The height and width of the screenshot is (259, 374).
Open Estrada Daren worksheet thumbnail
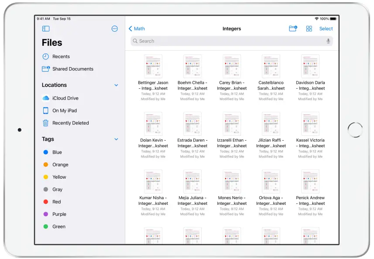click(192, 124)
